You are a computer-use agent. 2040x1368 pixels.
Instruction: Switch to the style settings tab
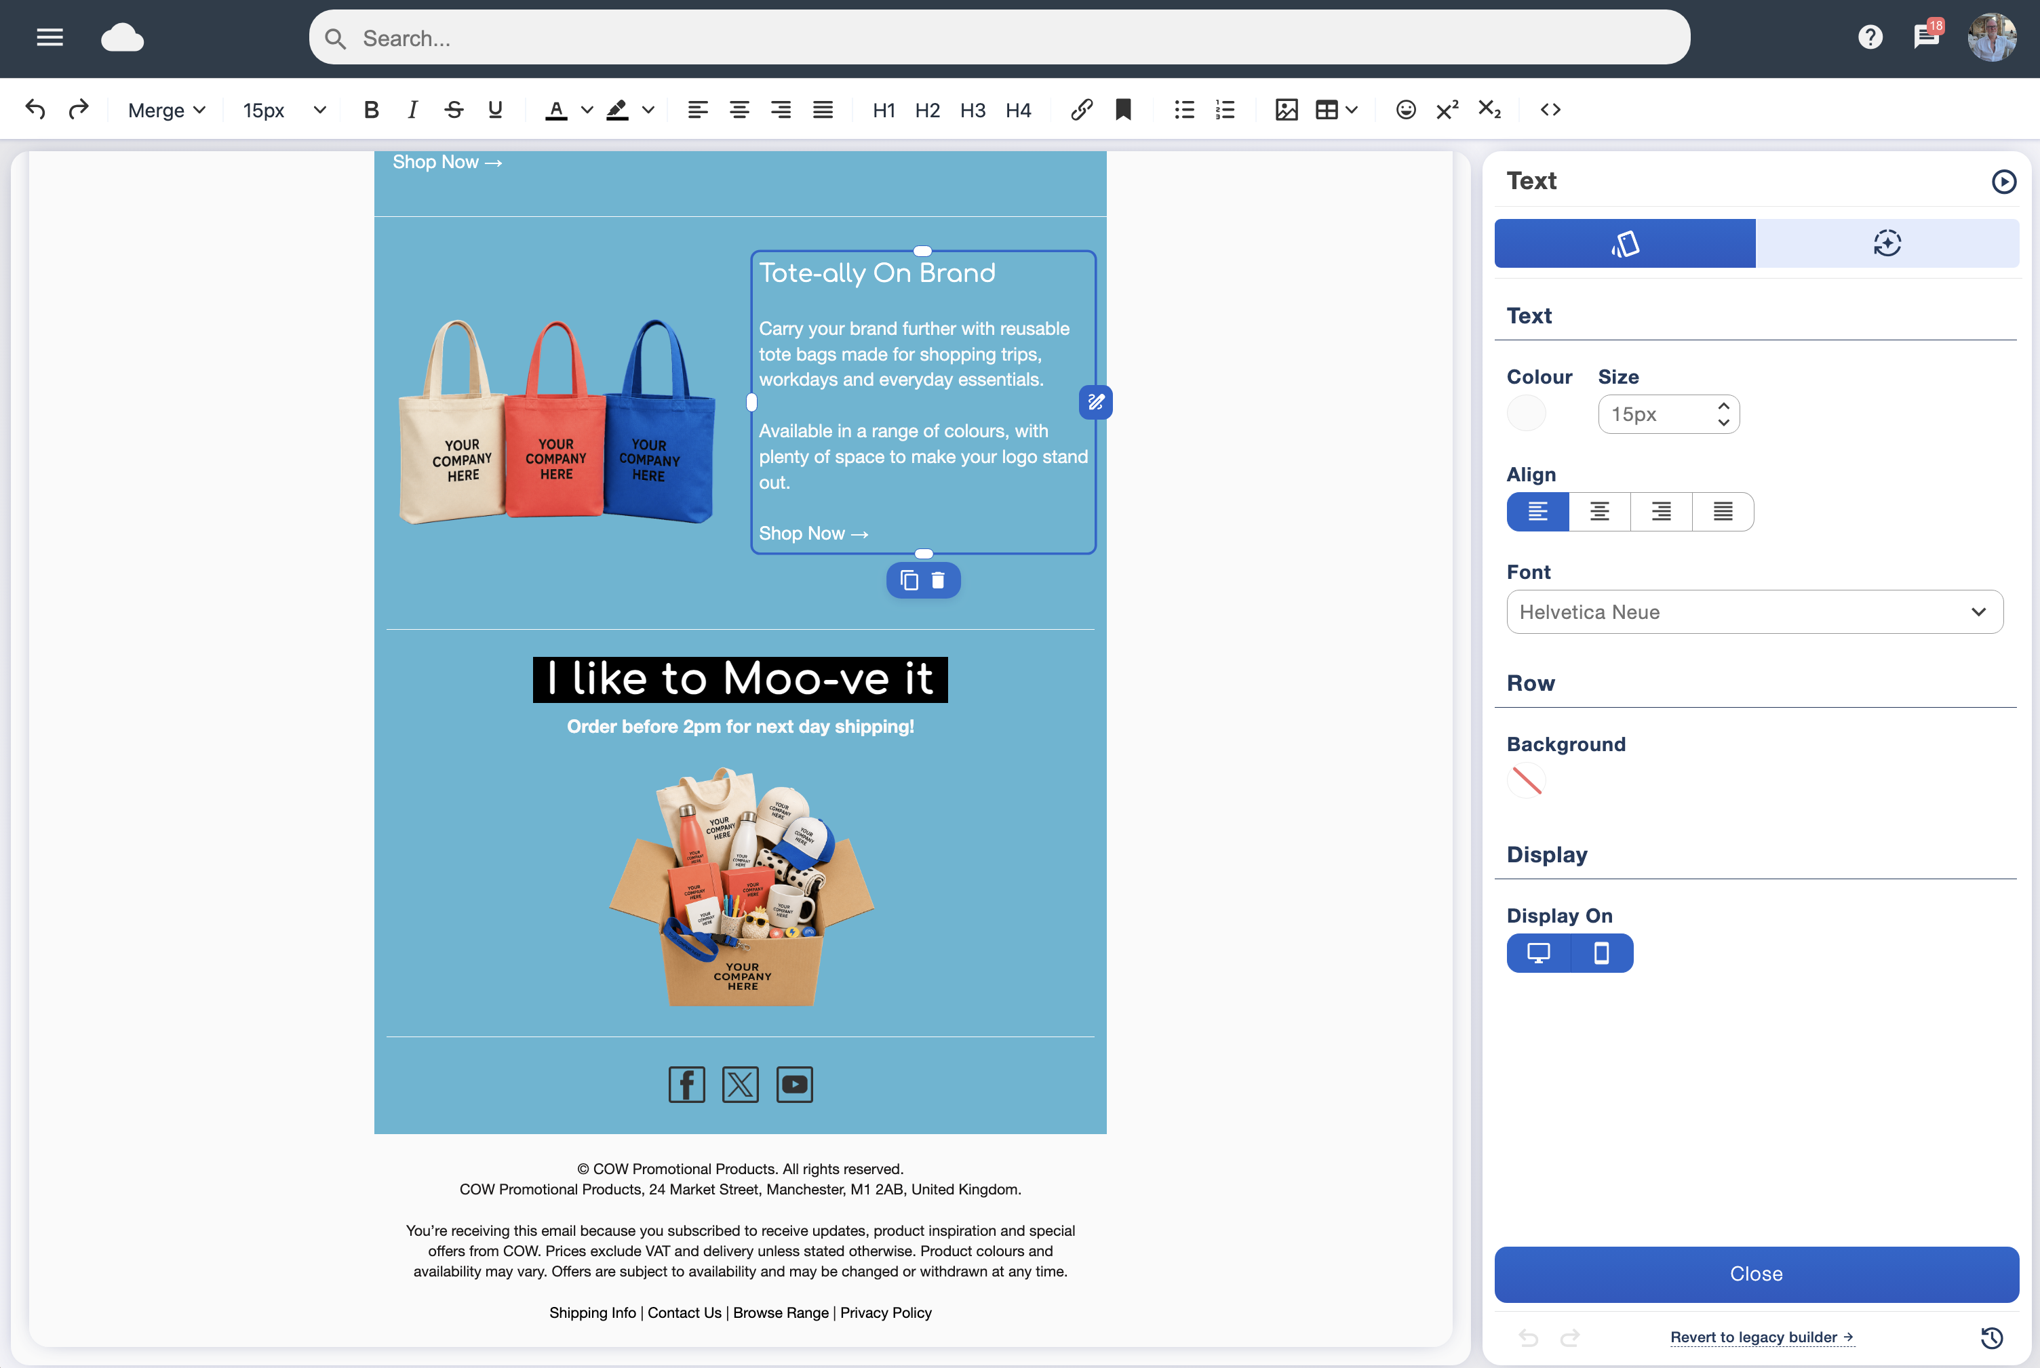tap(1624, 243)
